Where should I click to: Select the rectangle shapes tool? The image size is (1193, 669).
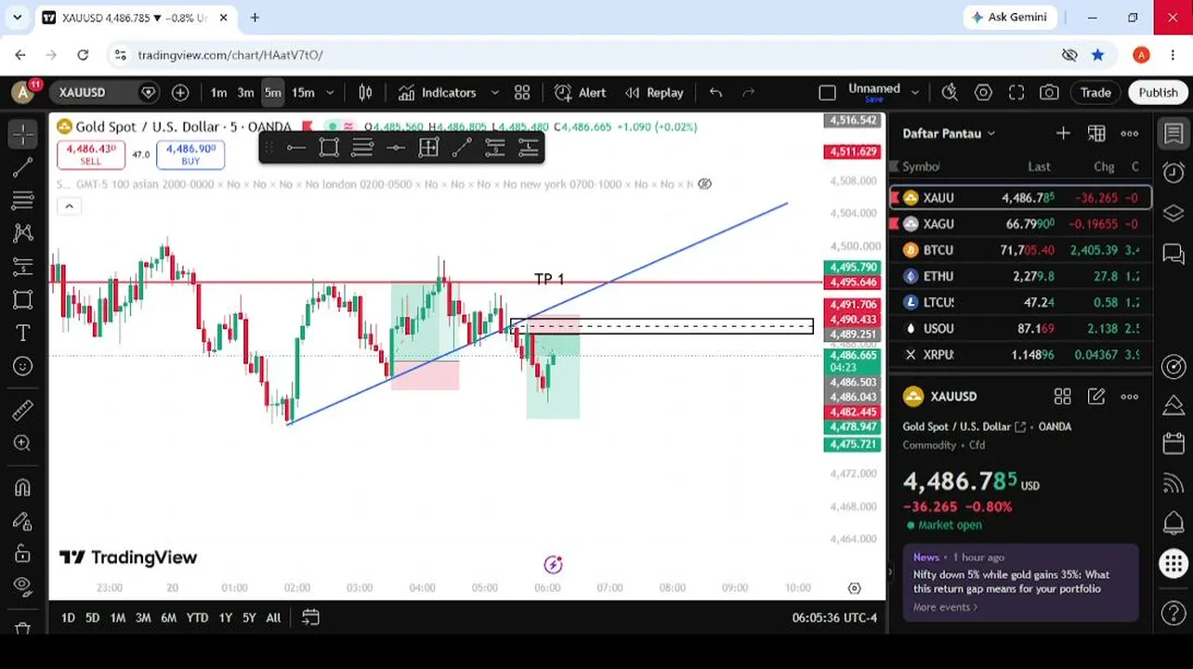[23, 299]
